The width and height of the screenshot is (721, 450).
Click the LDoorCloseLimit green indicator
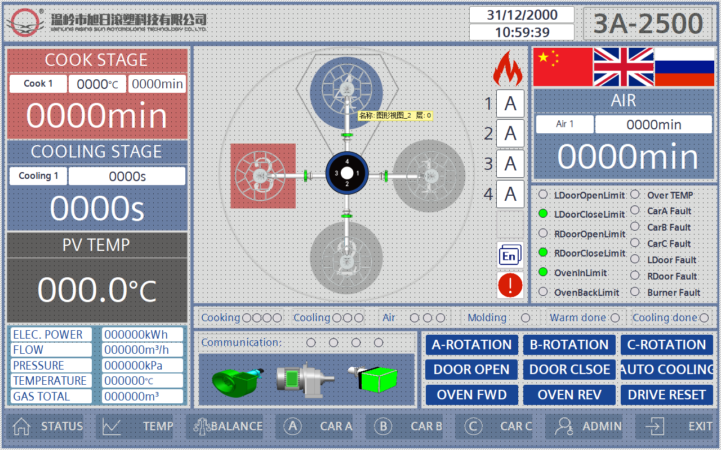[x=543, y=214]
